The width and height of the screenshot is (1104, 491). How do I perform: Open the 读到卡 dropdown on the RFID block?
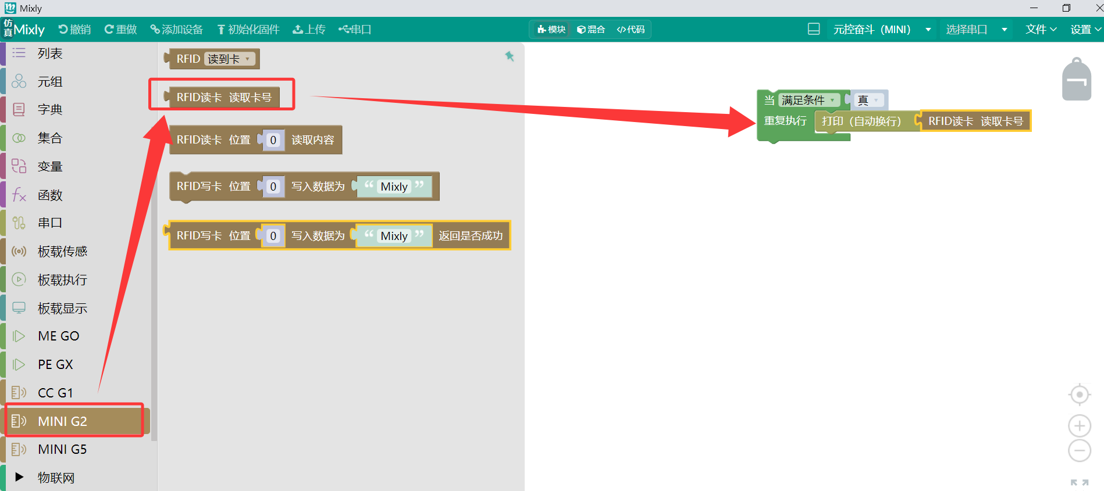(229, 59)
